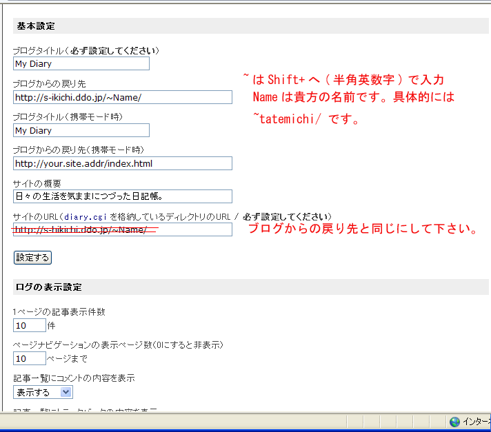Click the インターネット status bar zone text
The height and width of the screenshot is (432, 491).
click(476, 422)
